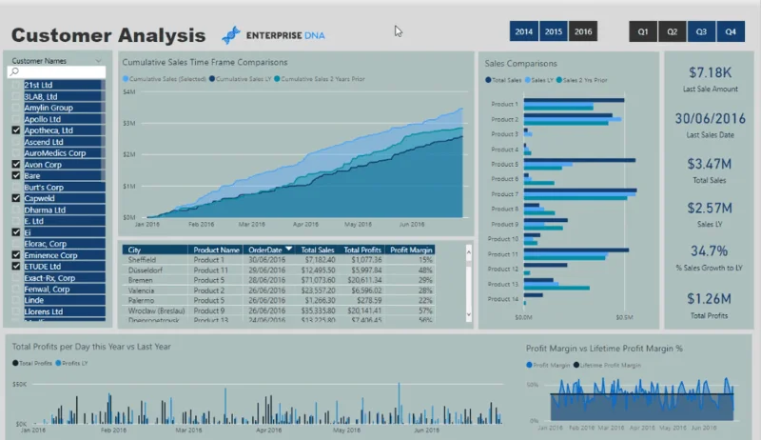The image size is (761, 440).
Task: Sort table by Total Profits header
Action: (x=362, y=250)
